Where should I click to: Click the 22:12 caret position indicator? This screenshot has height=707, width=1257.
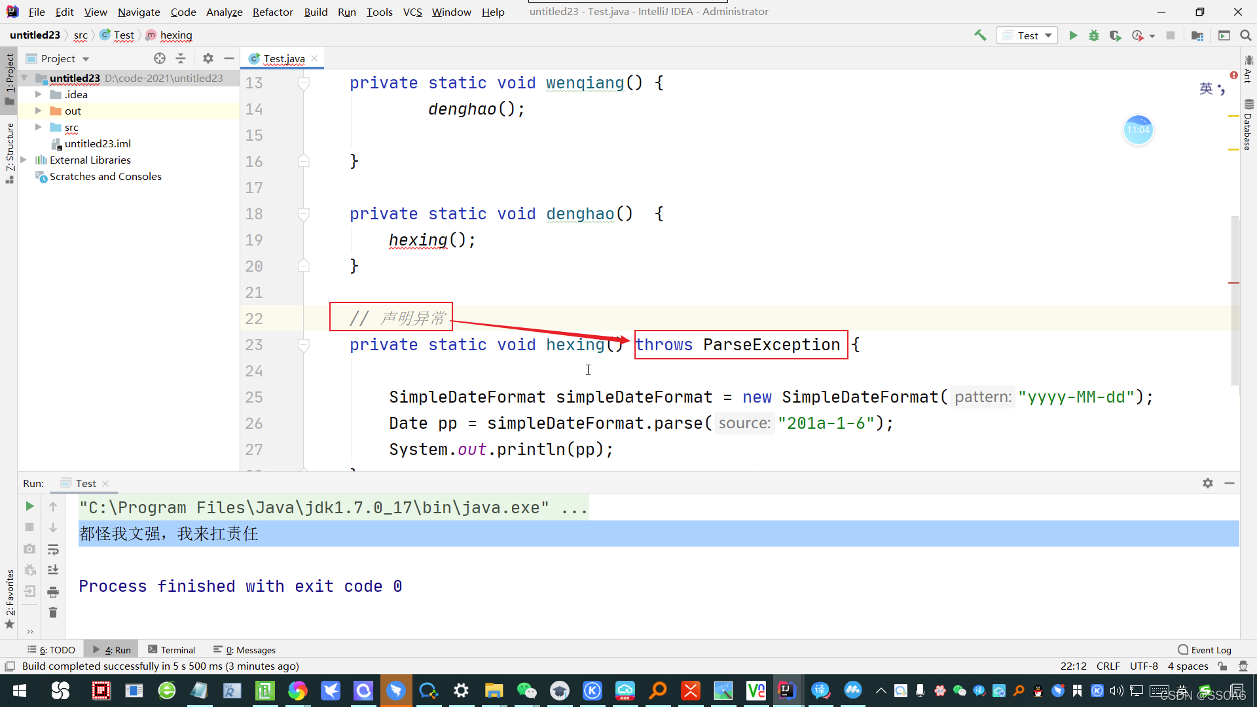pos(1073,666)
